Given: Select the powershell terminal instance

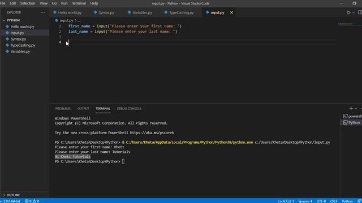Looking at the screenshot, I should coord(352,116).
